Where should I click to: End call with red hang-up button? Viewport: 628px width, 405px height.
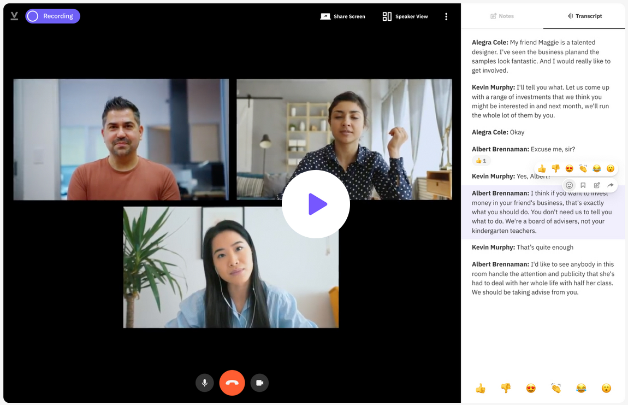(x=232, y=383)
